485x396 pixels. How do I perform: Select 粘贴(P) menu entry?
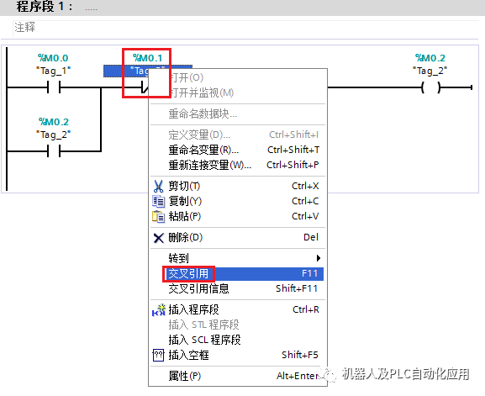coord(237,217)
